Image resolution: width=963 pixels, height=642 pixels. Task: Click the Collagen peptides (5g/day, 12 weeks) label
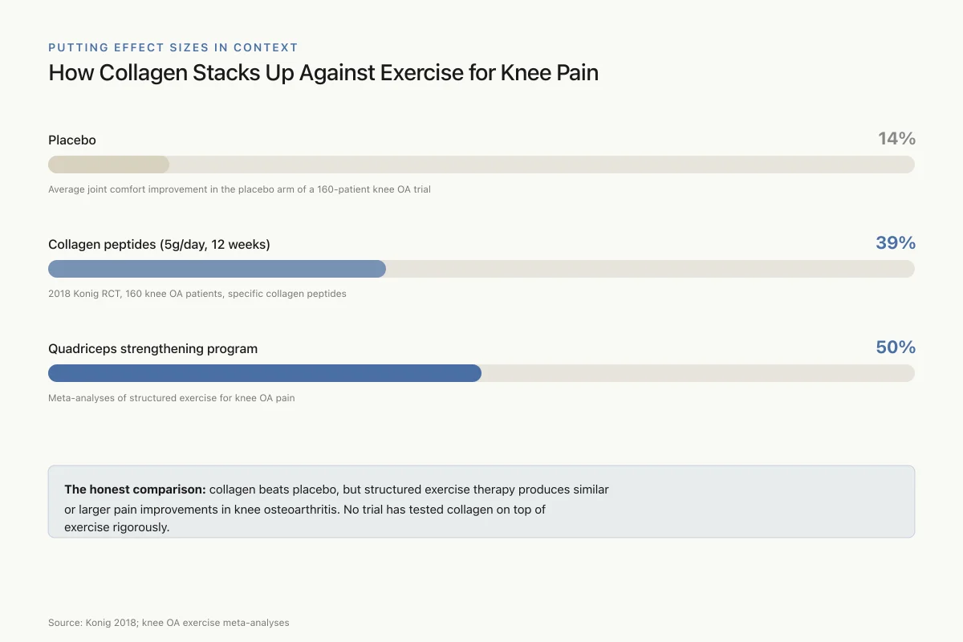[159, 245]
